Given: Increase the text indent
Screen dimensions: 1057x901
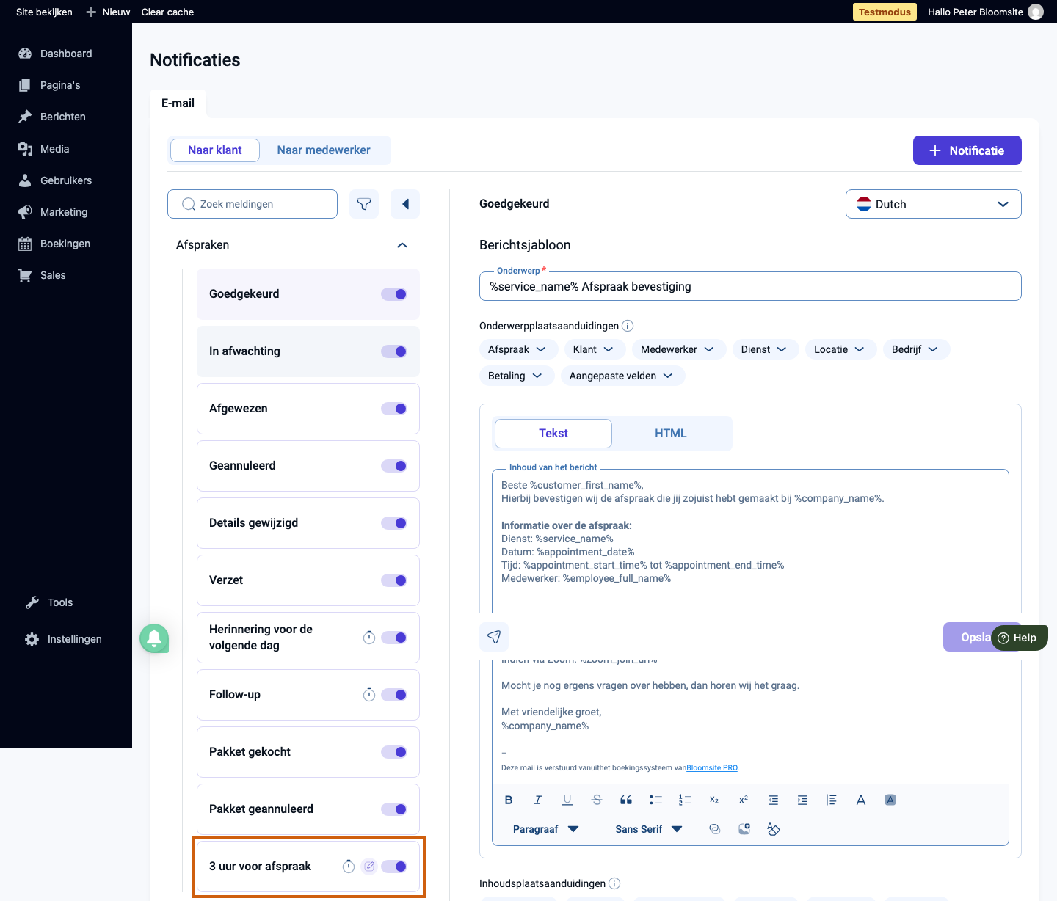Looking at the screenshot, I should 802,800.
